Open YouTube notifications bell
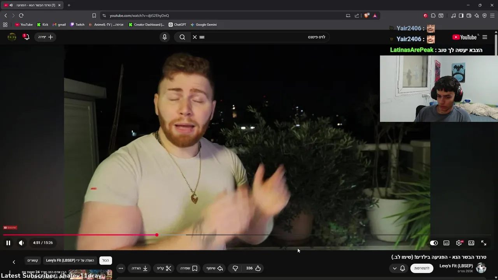Screen dimensions: 498x280 [26, 37]
